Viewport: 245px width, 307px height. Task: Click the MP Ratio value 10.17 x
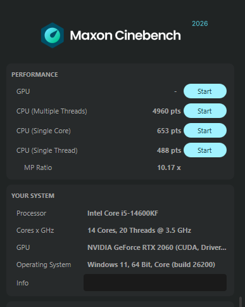(x=169, y=167)
